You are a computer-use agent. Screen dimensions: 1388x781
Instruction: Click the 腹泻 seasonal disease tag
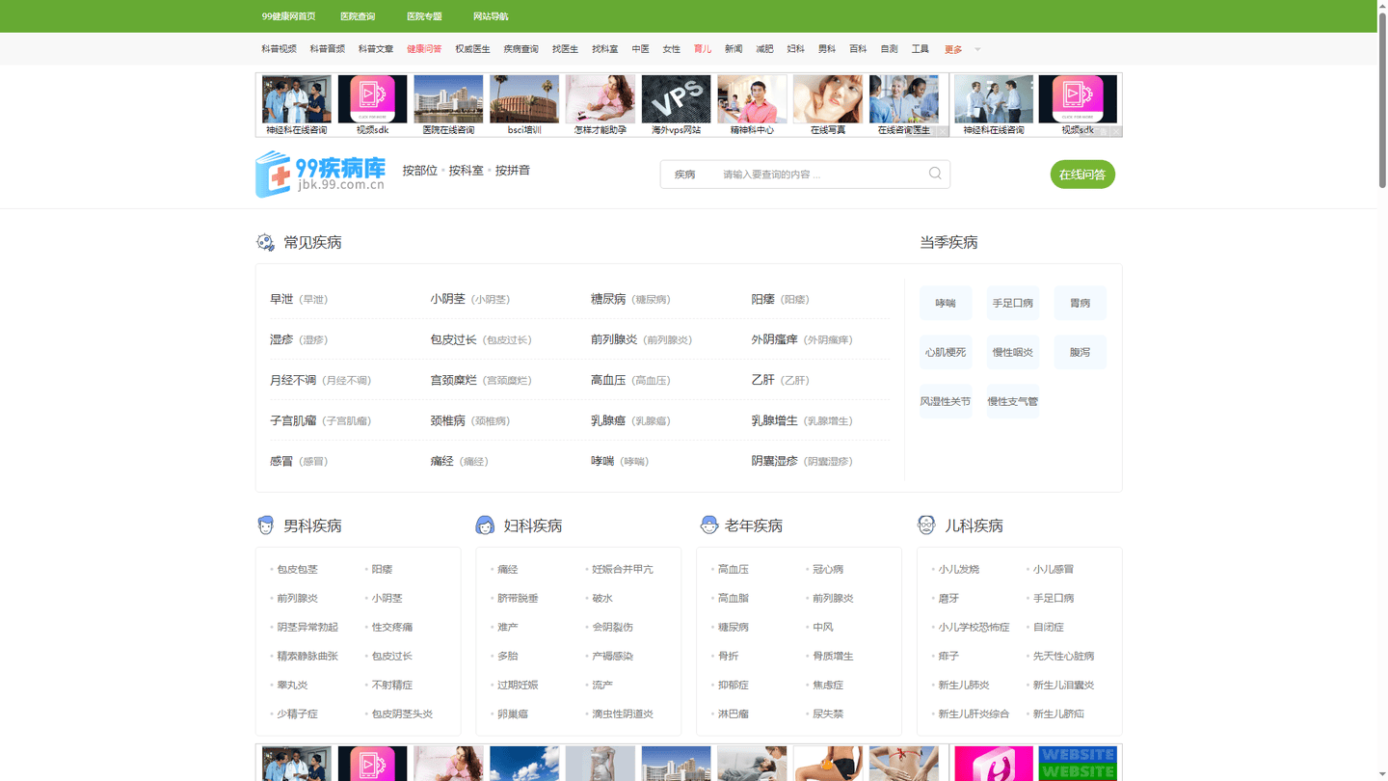point(1080,352)
